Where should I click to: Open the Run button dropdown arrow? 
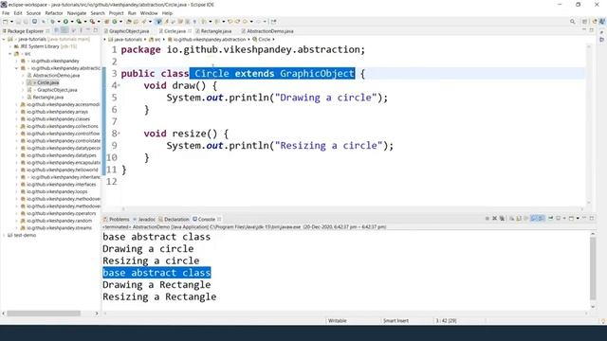72,22
